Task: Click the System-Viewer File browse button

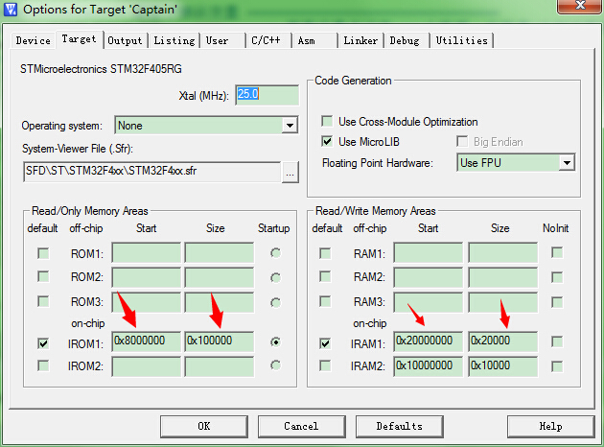Action: (290, 173)
